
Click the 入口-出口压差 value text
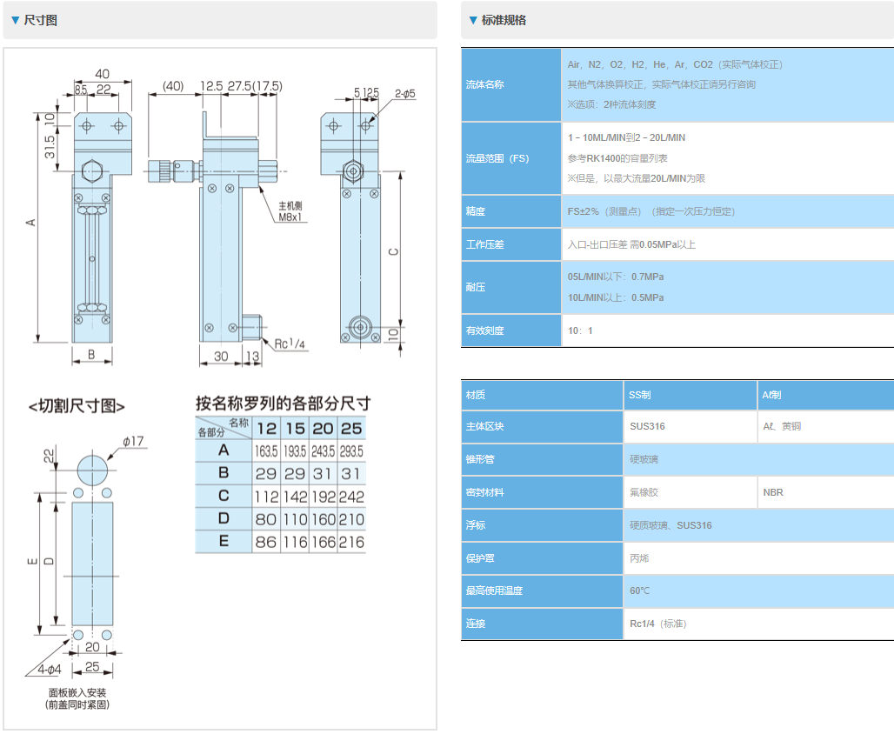[x=631, y=244]
